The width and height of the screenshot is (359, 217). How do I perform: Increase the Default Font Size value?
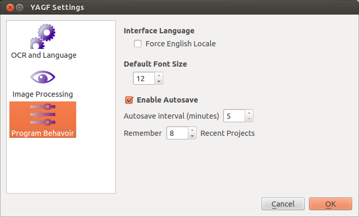click(159, 76)
